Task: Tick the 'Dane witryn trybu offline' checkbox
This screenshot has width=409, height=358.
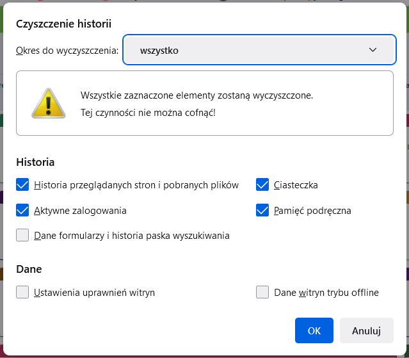Action: click(262, 293)
